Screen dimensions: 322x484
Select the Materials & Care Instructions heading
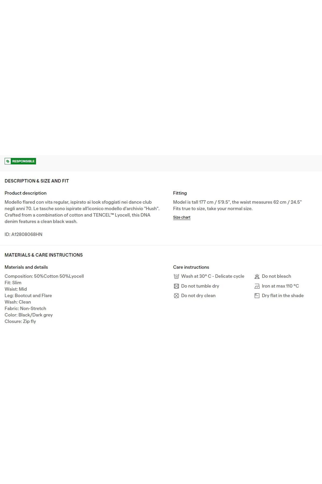coord(43,255)
